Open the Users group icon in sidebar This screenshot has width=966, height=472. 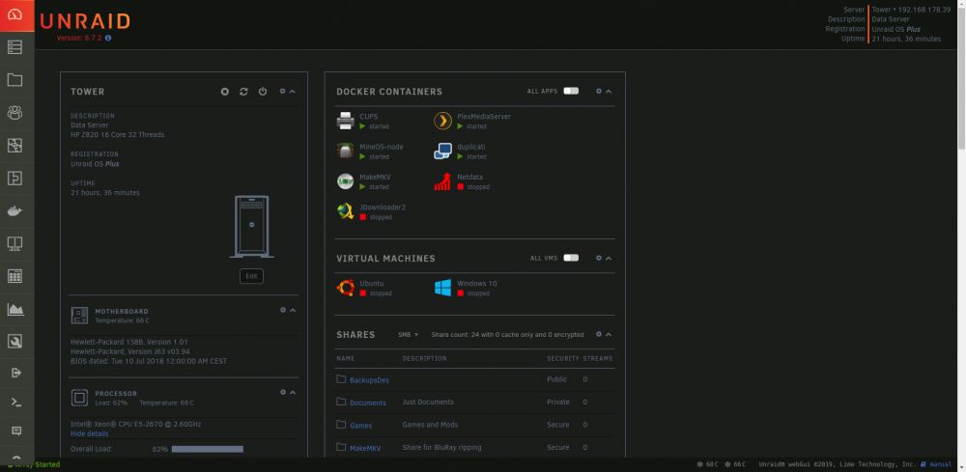14,113
